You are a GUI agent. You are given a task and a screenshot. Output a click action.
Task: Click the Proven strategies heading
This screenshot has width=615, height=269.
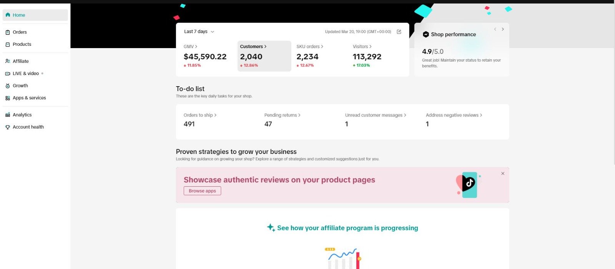pyautogui.click(x=236, y=152)
